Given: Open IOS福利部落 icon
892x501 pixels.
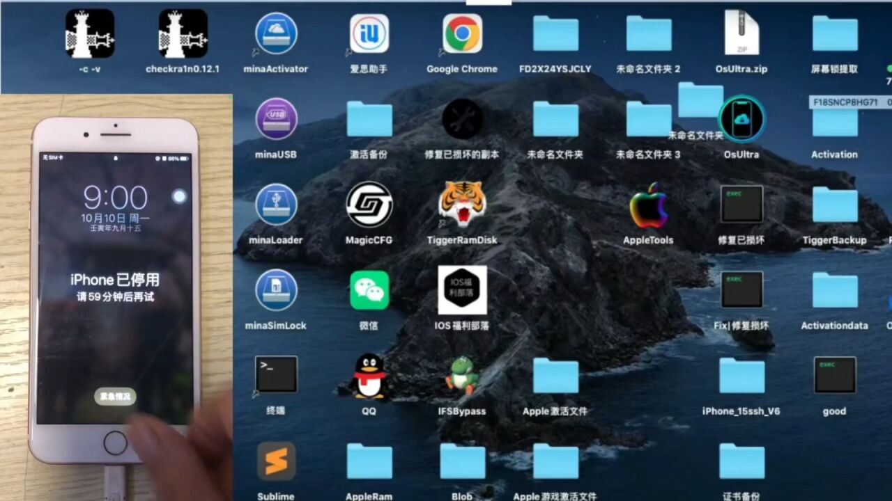Looking at the screenshot, I should click(x=462, y=290).
